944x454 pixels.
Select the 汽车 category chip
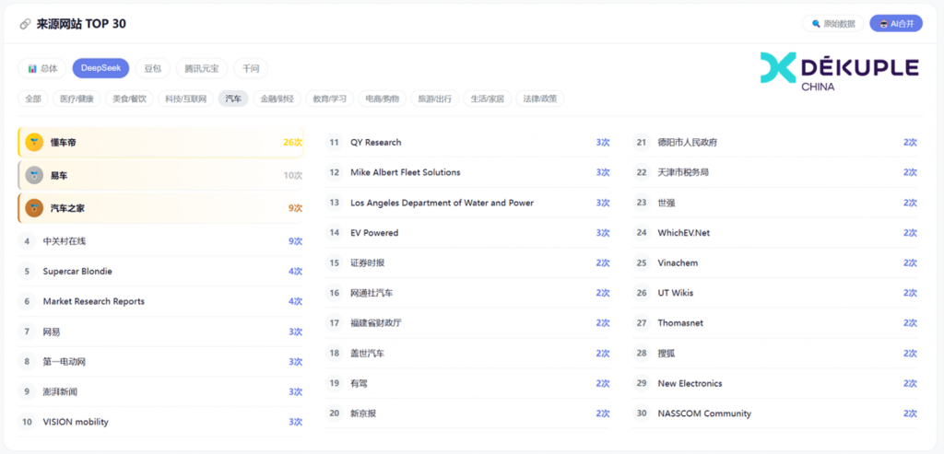click(x=233, y=99)
